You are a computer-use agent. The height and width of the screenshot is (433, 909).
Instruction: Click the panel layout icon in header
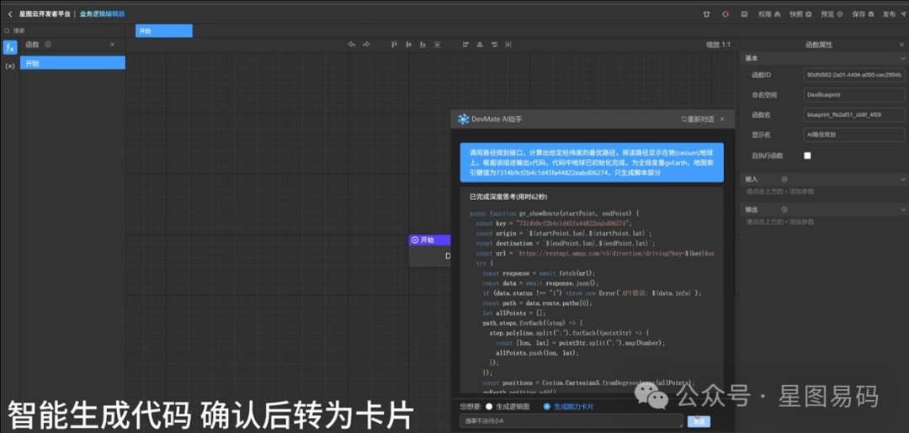(x=744, y=14)
